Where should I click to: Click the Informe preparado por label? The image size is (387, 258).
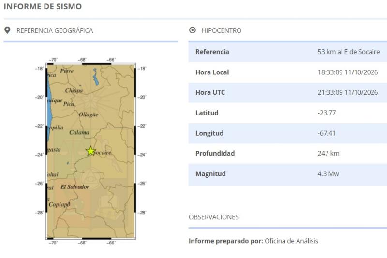(226, 241)
